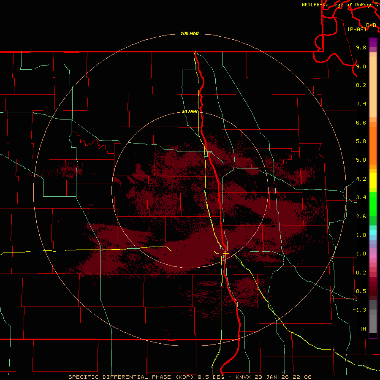Pick the orange segment of the color bar

click(x=373, y=145)
